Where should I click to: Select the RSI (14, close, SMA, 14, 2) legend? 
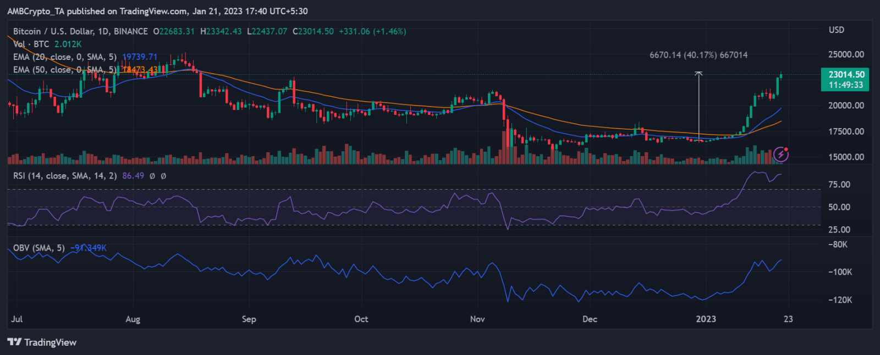click(65, 176)
